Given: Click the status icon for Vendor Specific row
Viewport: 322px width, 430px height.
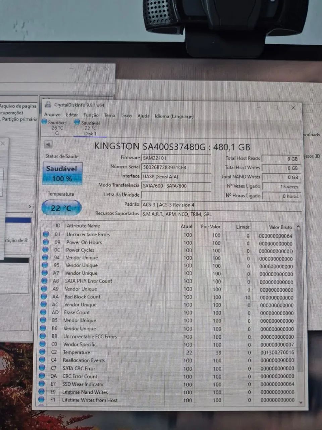Looking at the screenshot, I should [43, 344].
